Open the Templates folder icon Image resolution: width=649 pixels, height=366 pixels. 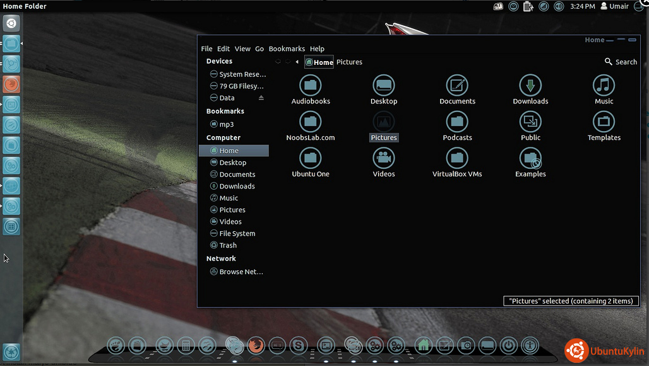point(604,122)
